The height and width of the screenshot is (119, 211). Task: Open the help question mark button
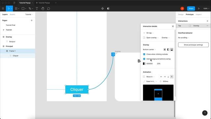coord(205,113)
